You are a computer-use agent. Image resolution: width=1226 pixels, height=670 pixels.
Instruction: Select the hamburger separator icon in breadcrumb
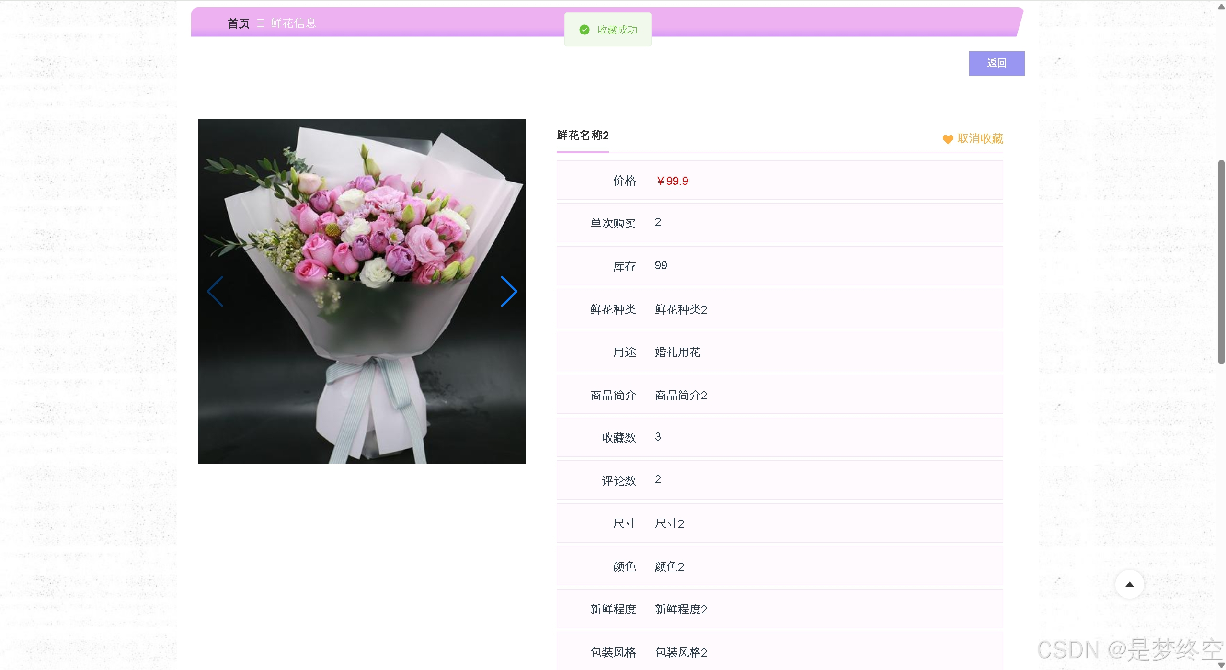[x=260, y=23]
